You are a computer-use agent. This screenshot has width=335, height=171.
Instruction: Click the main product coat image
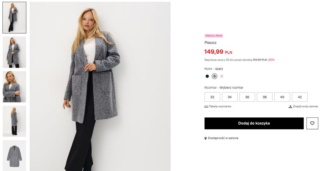click(x=100, y=86)
